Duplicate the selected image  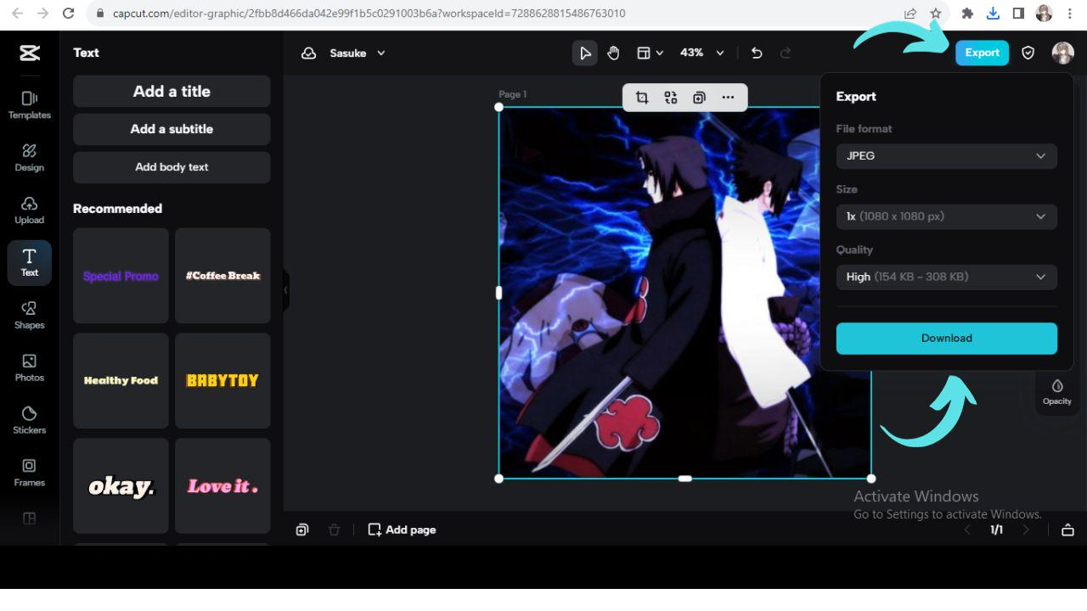pyautogui.click(x=699, y=98)
